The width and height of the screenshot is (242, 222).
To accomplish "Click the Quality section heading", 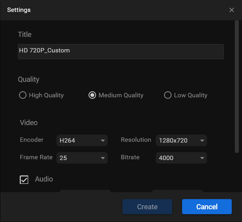I will [x=29, y=79].
